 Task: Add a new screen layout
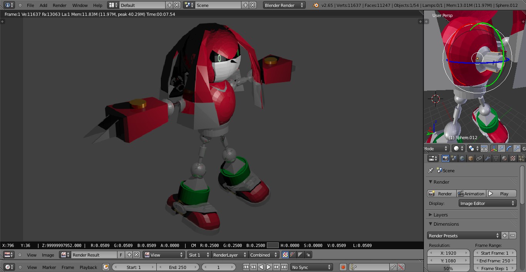[170, 5]
